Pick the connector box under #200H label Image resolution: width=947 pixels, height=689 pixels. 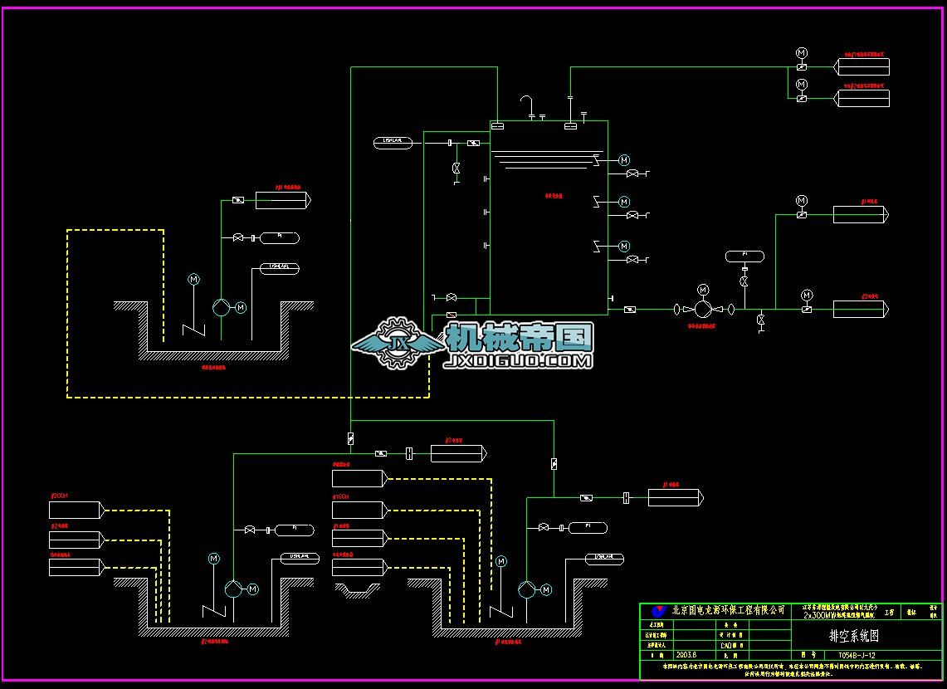[76, 511]
